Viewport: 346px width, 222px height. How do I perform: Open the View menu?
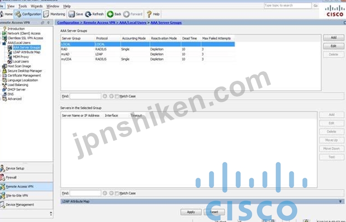click(10, 6)
